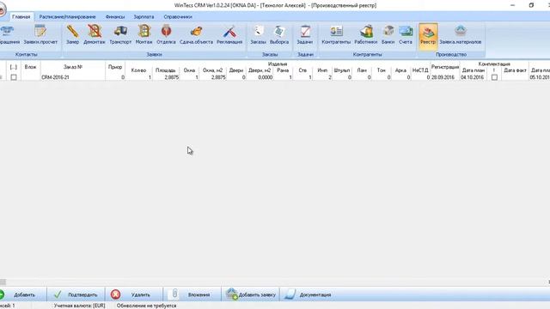This screenshot has height=309, width=550.
Task: Open the Демонтаж request tool
Action: coord(95,34)
